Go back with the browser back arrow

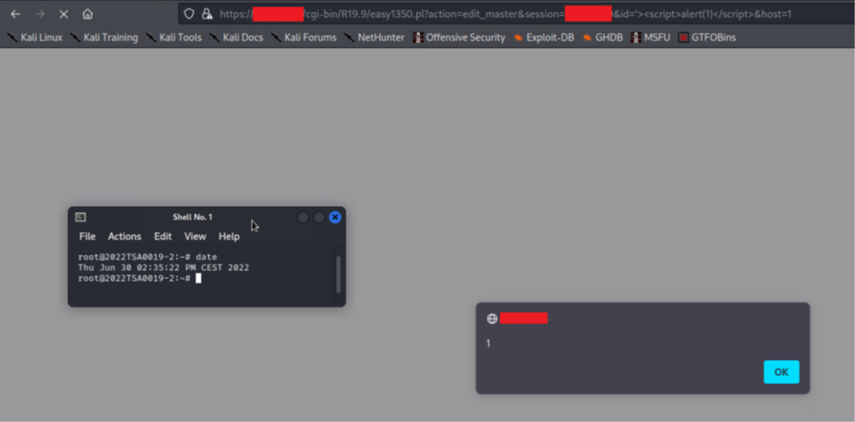coord(15,14)
